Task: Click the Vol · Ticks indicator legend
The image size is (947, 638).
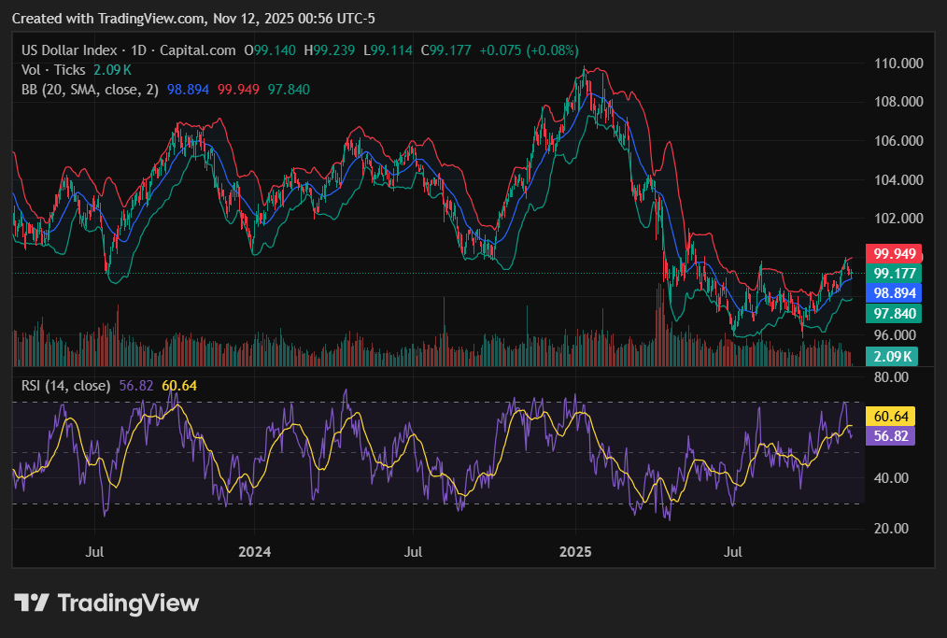Action: click(x=53, y=70)
